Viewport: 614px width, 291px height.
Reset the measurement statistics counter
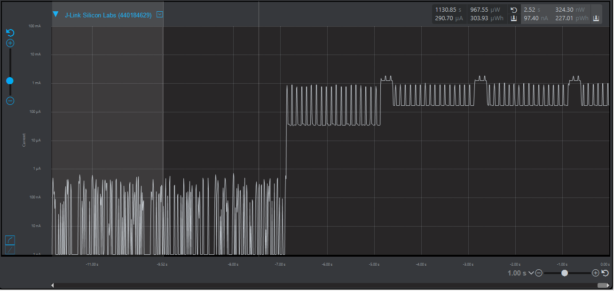pos(514,9)
